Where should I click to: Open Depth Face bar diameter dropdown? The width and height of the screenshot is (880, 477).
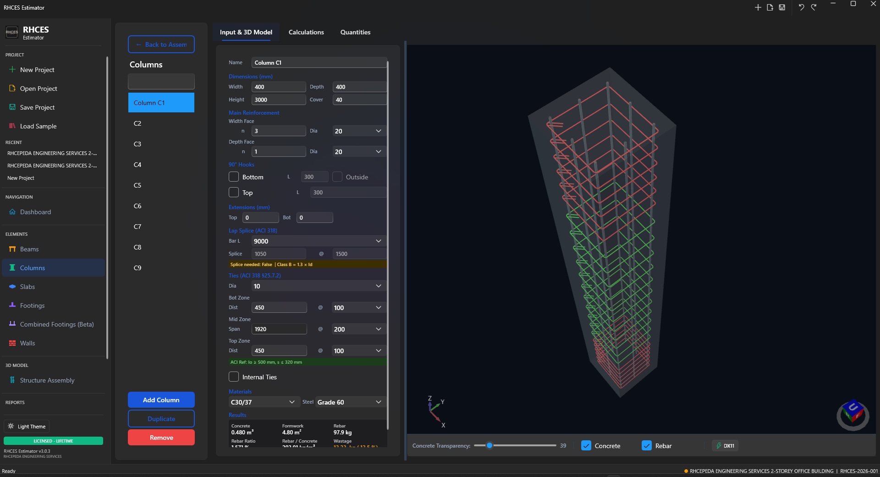pos(359,152)
